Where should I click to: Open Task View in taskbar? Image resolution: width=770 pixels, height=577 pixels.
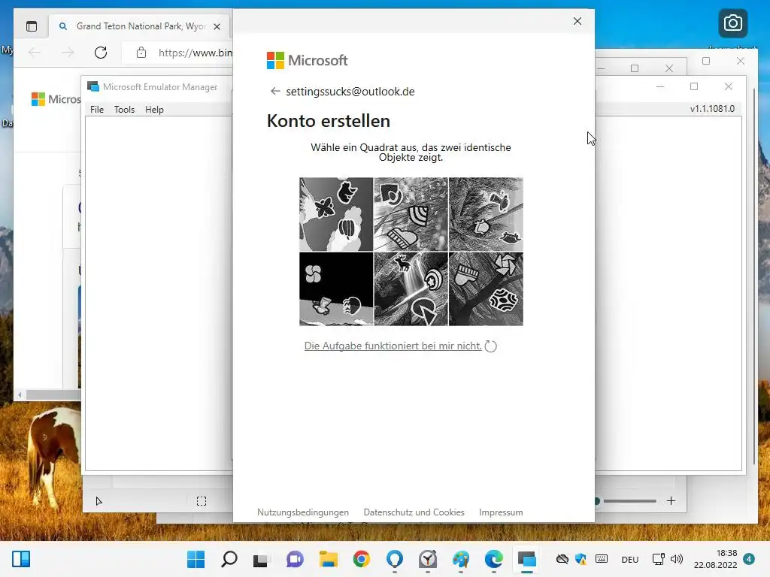tap(260, 559)
